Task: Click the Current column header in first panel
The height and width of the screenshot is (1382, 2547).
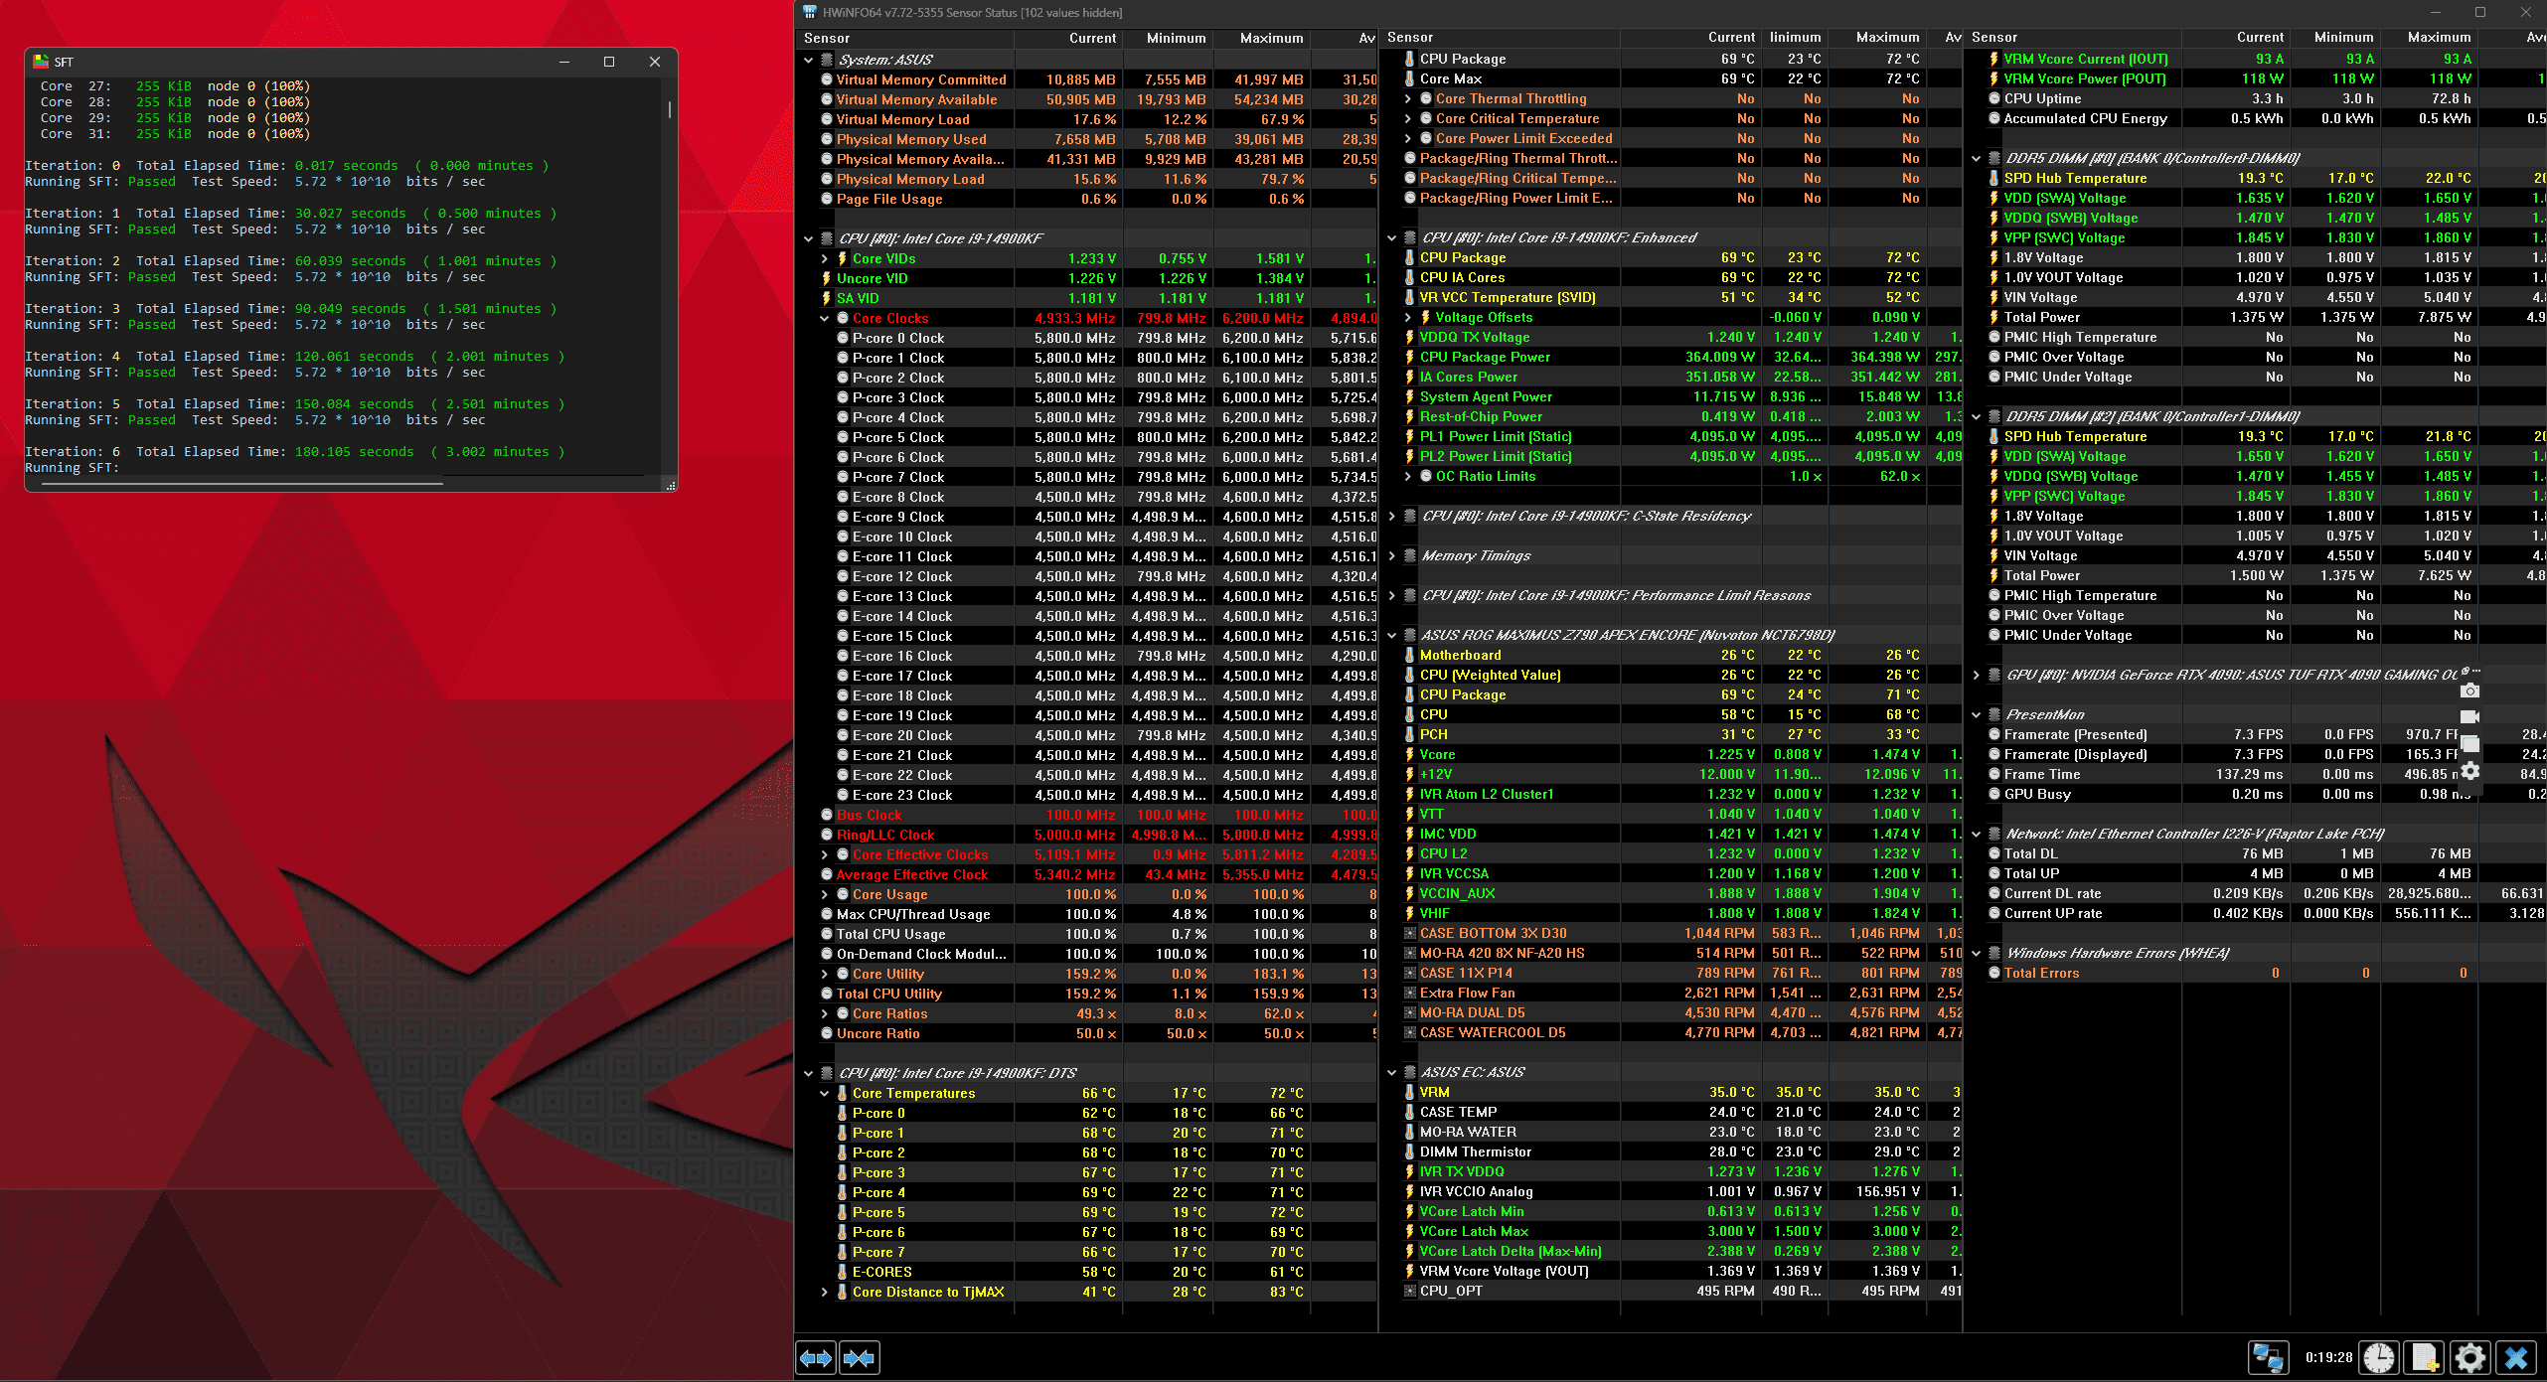Action: point(1068,38)
